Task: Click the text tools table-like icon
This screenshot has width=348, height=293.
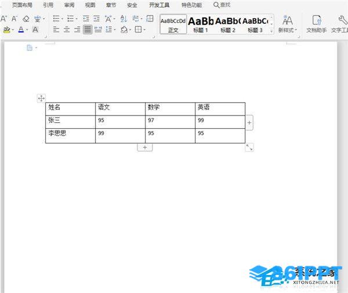Action: tap(150, 19)
